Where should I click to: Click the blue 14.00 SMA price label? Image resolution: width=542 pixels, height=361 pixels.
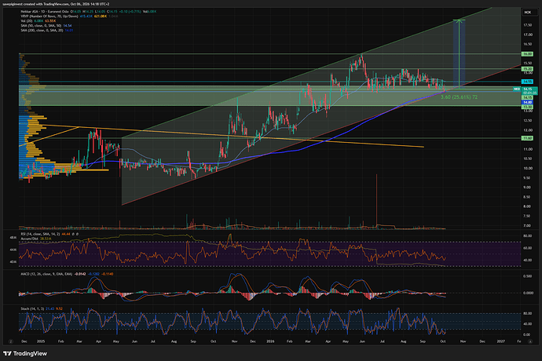tap(528, 102)
